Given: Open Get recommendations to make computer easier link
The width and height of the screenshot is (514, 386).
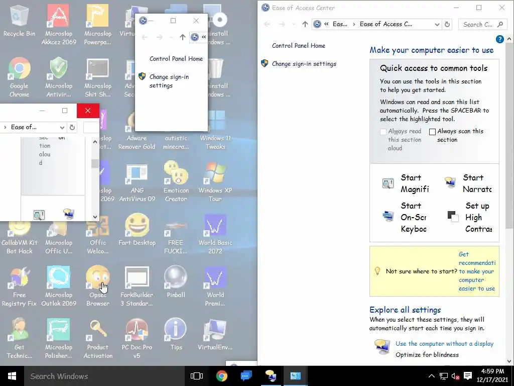Looking at the screenshot, I should [477, 271].
